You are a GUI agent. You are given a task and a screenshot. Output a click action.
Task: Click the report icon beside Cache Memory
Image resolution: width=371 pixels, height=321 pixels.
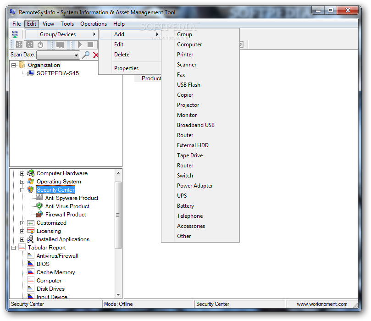click(x=31, y=272)
